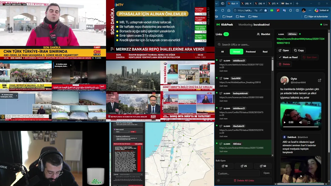Click Clear all in alerts panel
The image size is (331, 186).
point(116,174)
